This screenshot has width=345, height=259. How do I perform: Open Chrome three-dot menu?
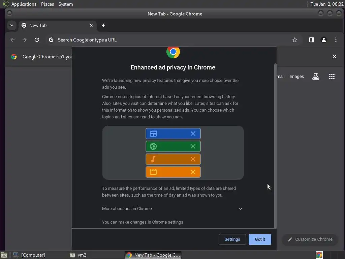[336, 40]
